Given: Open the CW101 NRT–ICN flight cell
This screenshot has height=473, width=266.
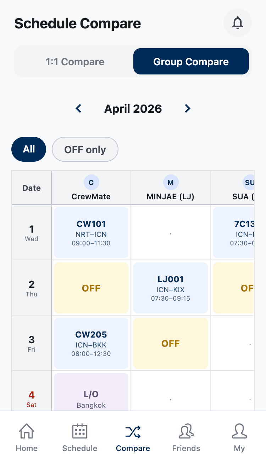Looking at the screenshot, I should point(91,233).
